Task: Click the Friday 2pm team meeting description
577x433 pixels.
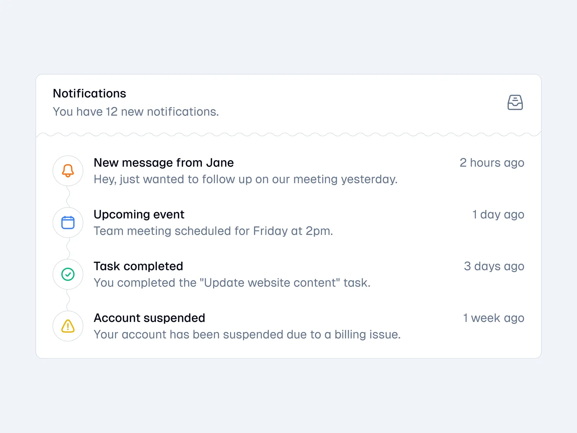Action: [x=213, y=231]
